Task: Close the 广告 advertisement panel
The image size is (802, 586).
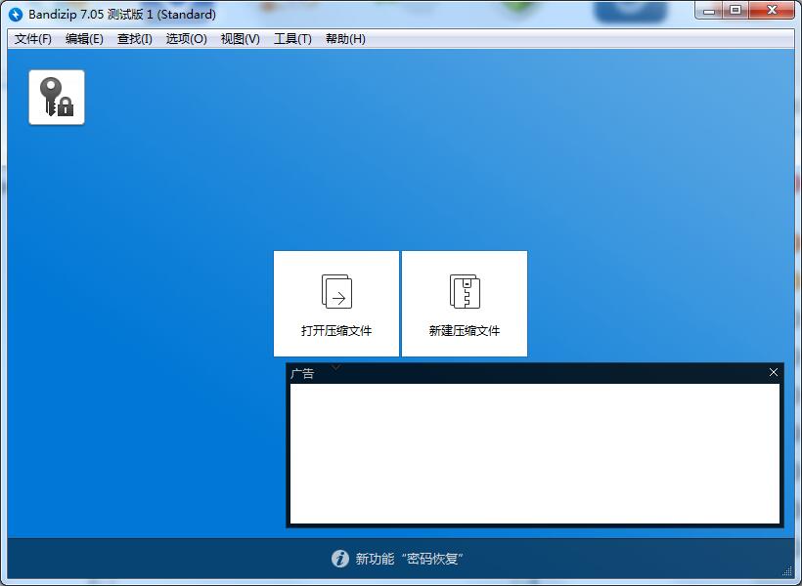Action: coord(774,372)
